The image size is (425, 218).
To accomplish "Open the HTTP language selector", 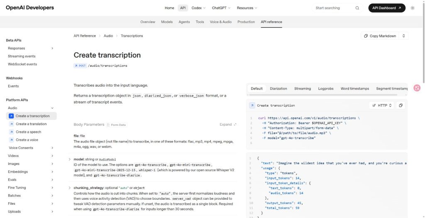I will click(382, 105).
